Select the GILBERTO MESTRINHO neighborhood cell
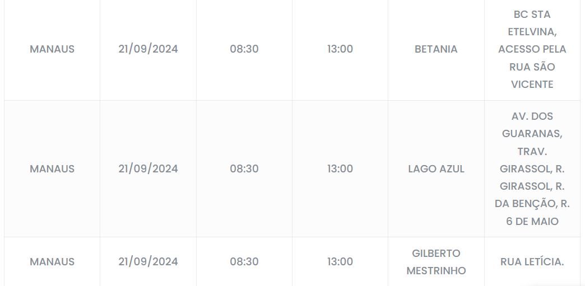 point(436,262)
